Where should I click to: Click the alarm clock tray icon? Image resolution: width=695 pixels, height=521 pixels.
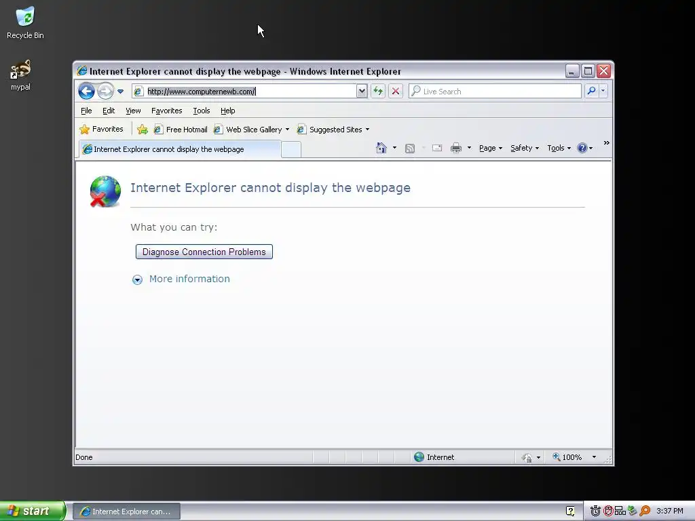595,512
